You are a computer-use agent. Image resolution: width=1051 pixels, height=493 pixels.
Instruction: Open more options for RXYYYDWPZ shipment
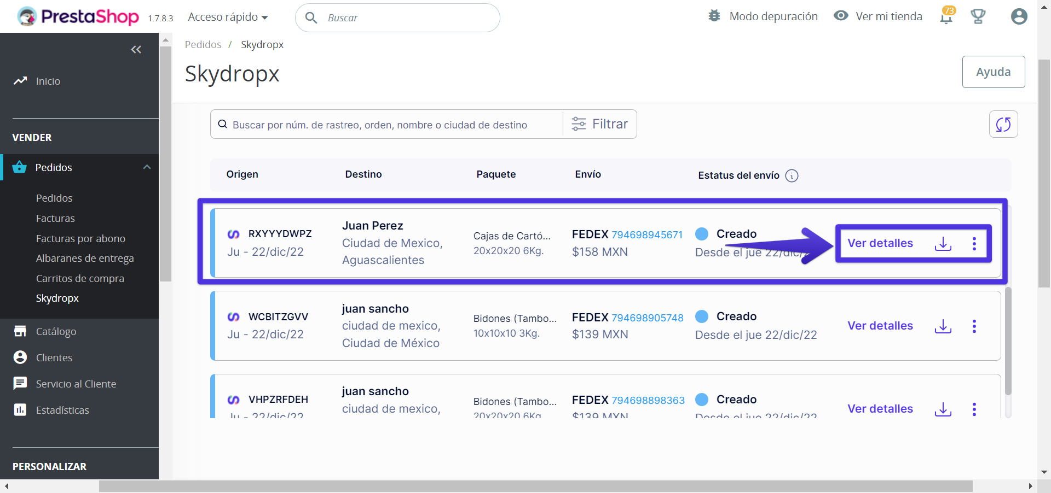(x=974, y=244)
